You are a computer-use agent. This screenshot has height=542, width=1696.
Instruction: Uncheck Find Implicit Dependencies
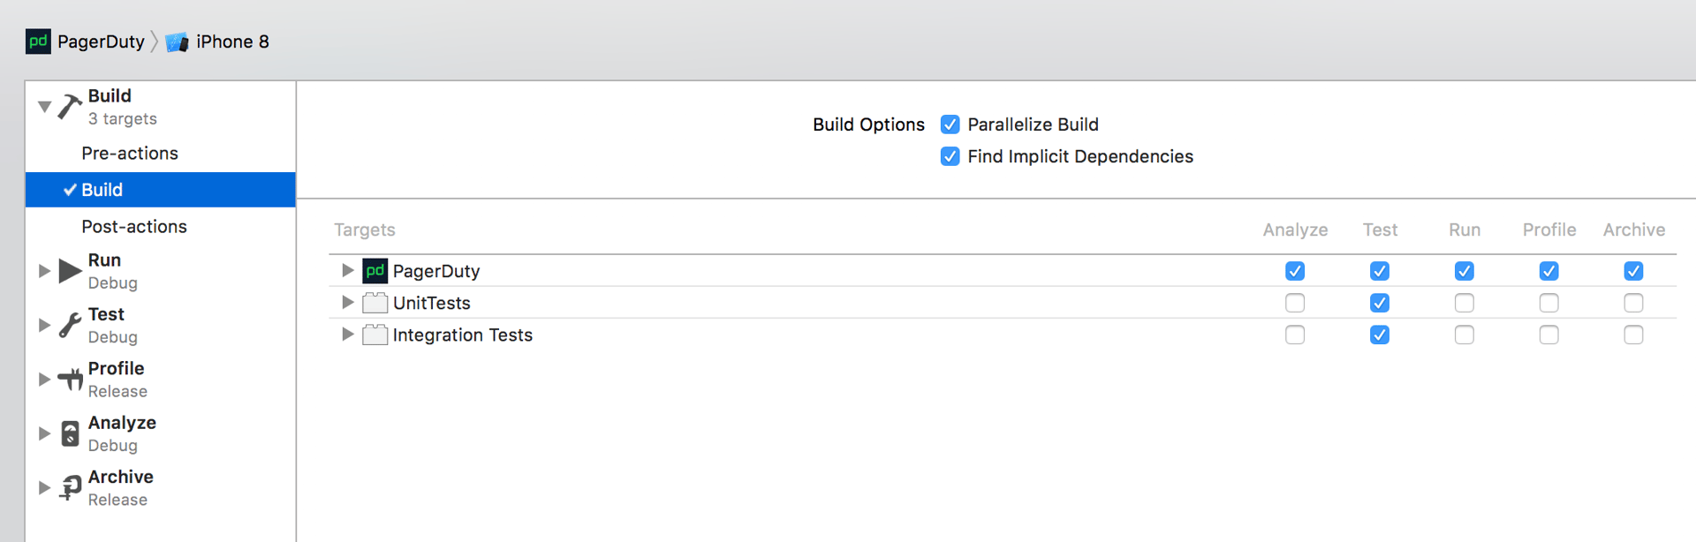point(950,156)
